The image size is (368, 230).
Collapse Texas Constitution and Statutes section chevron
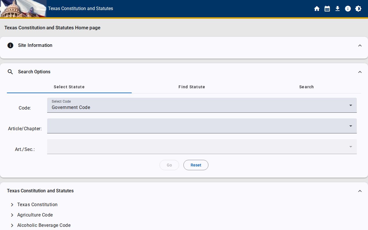(360, 191)
